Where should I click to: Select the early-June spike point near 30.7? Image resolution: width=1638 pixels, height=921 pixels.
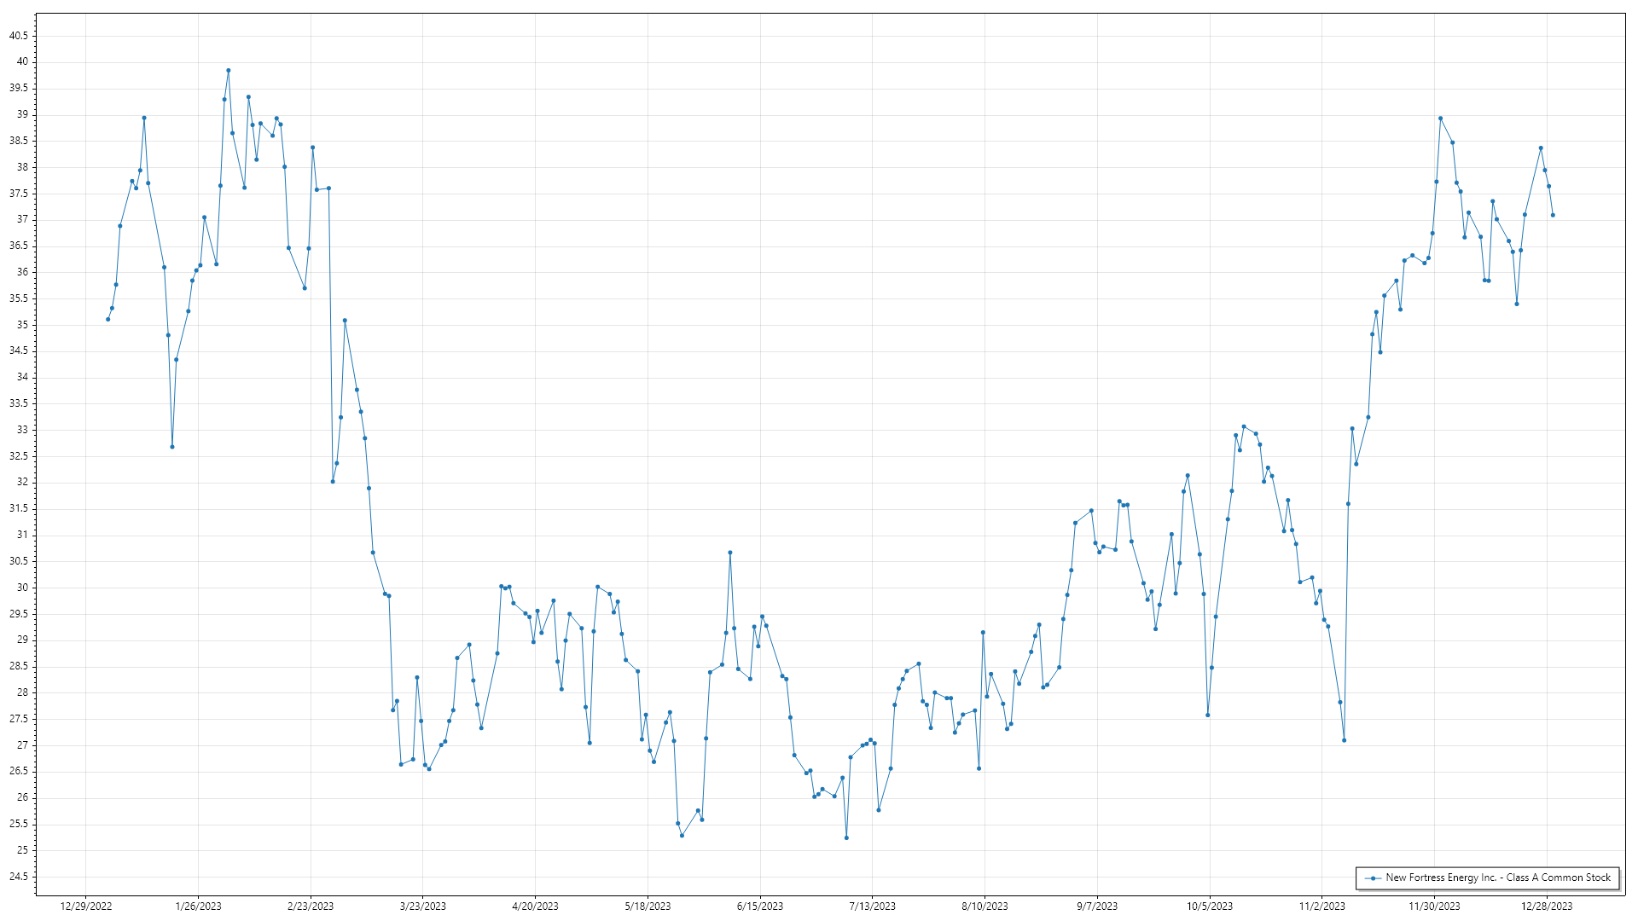[730, 553]
